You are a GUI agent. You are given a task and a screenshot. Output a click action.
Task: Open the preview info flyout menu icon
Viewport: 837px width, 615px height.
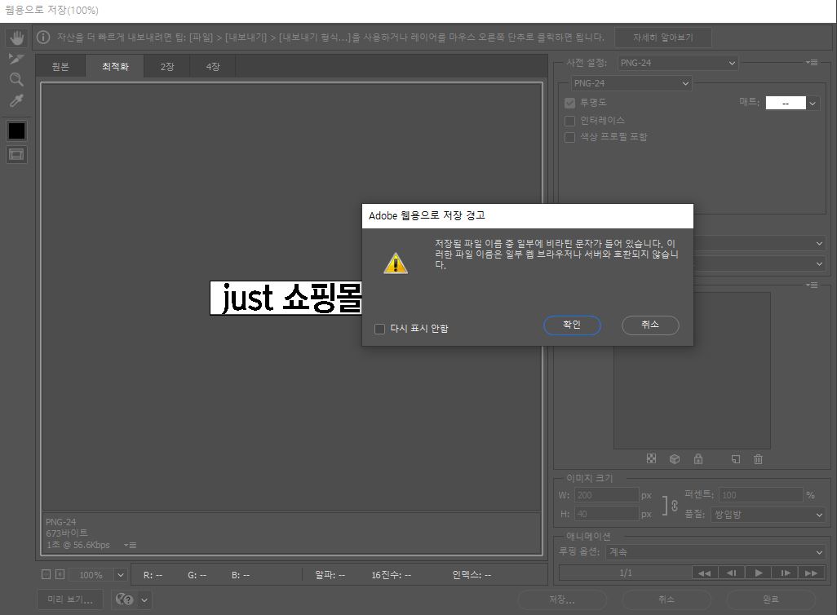point(131,545)
